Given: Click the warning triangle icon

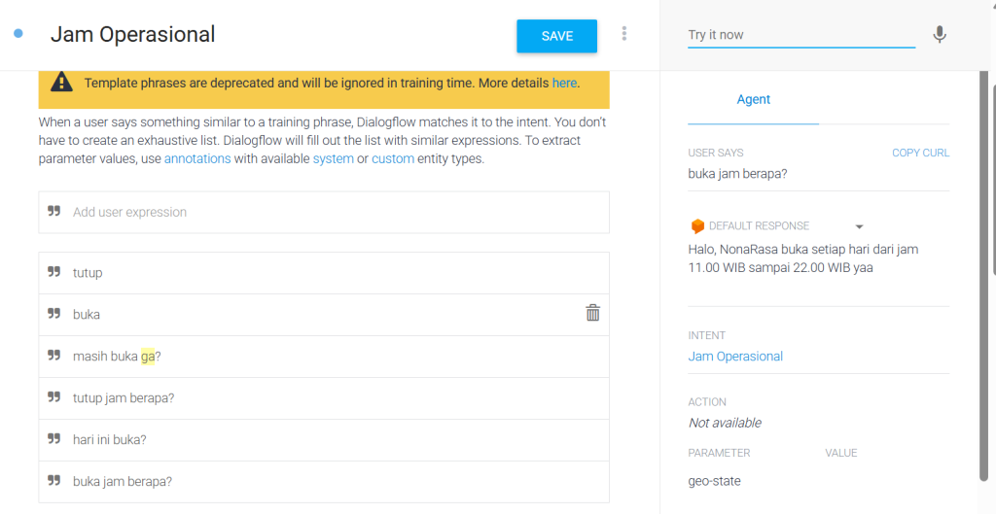Looking at the screenshot, I should pos(61,83).
